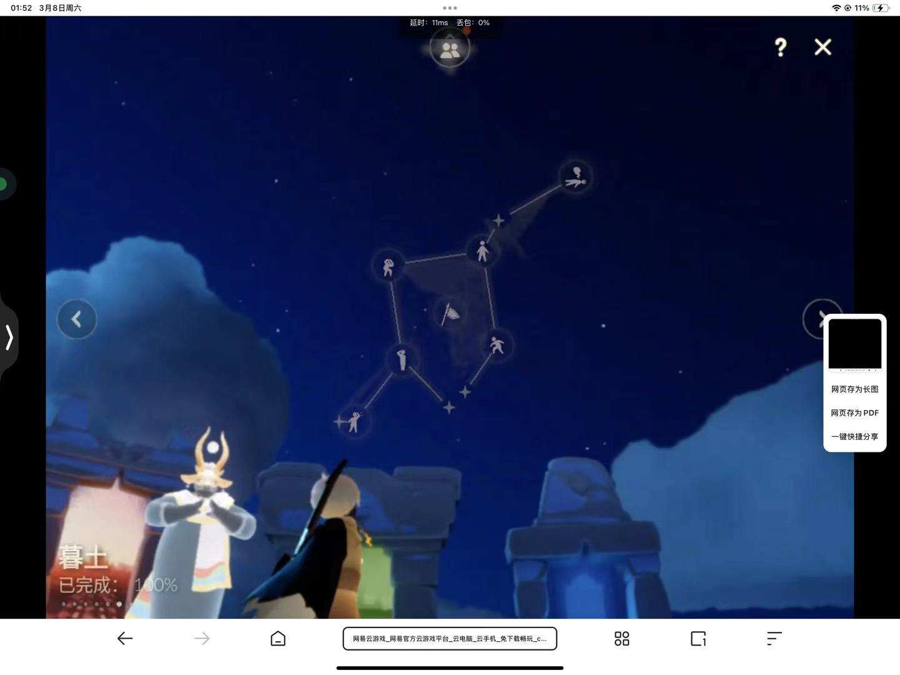
Task: Close the constellation view with the X
Action: pos(823,47)
